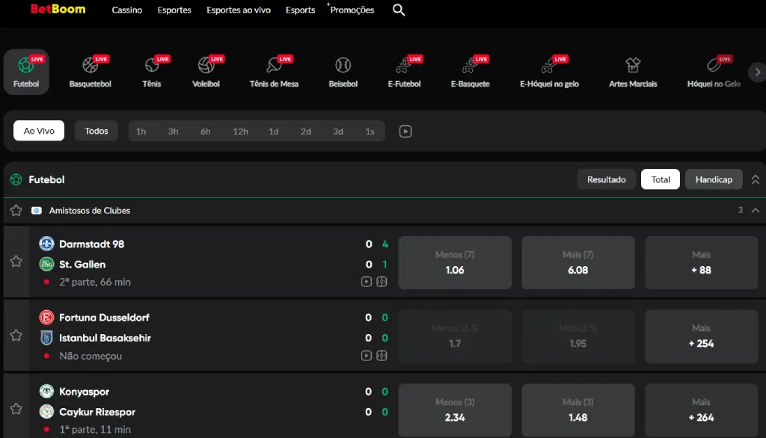The height and width of the screenshot is (438, 766).
Task: Select the E-Futebol category
Action: (x=405, y=72)
